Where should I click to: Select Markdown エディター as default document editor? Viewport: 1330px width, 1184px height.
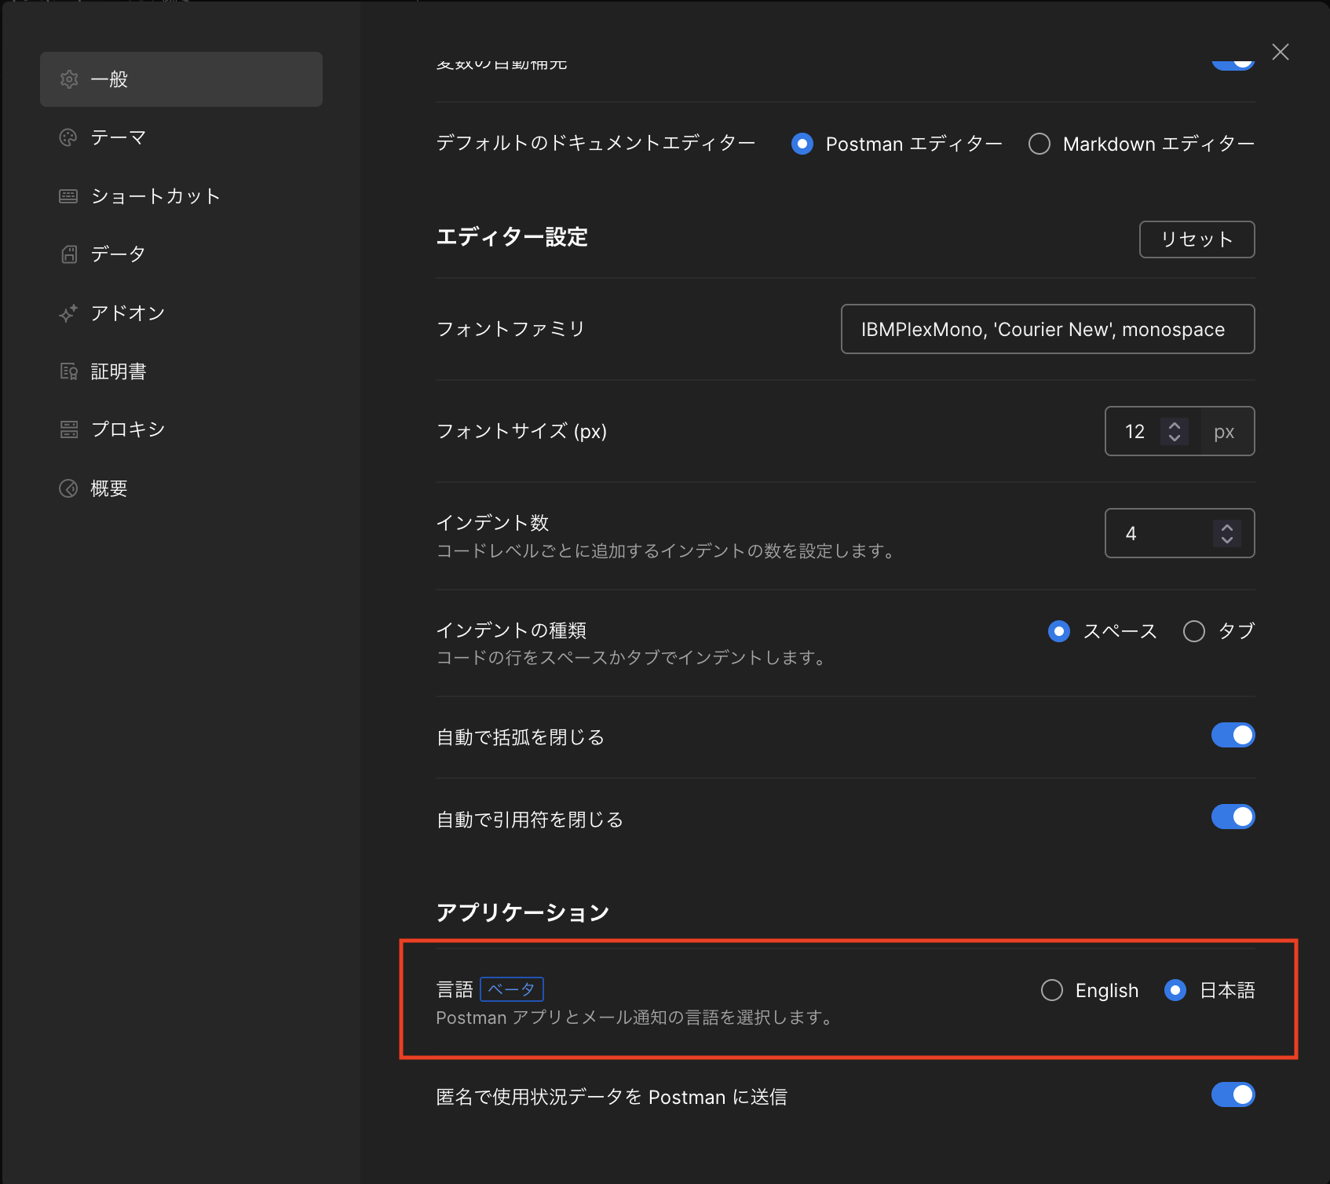1040,144
